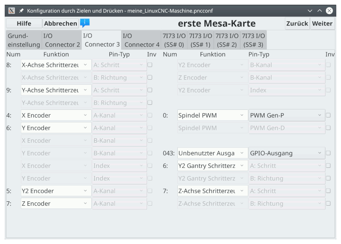Open the Y-Achse Schritterzeuger dropdown in row 9
The height and width of the screenshot is (244, 341).
tap(56, 90)
